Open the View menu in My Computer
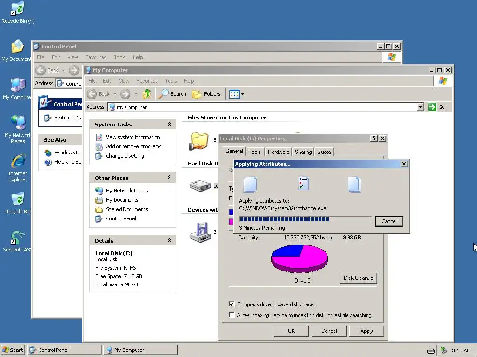 pyautogui.click(x=124, y=81)
